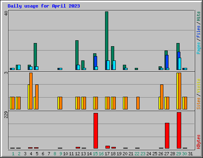The height and width of the screenshot is (158, 203).
Task: Select the red KBytes bar for day 29
Action: (x=179, y=130)
